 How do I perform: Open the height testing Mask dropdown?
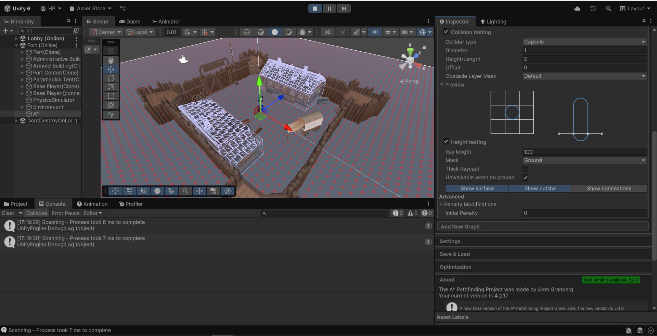pos(584,160)
